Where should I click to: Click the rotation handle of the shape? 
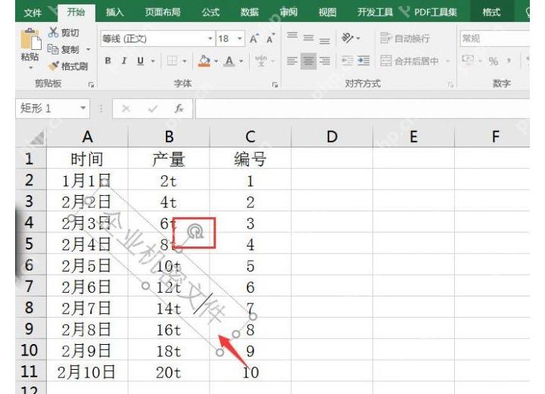click(x=196, y=231)
